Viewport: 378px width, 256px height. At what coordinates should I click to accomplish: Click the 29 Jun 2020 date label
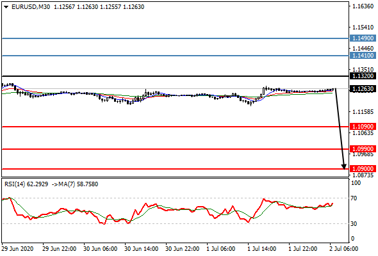pyautogui.click(x=17, y=248)
